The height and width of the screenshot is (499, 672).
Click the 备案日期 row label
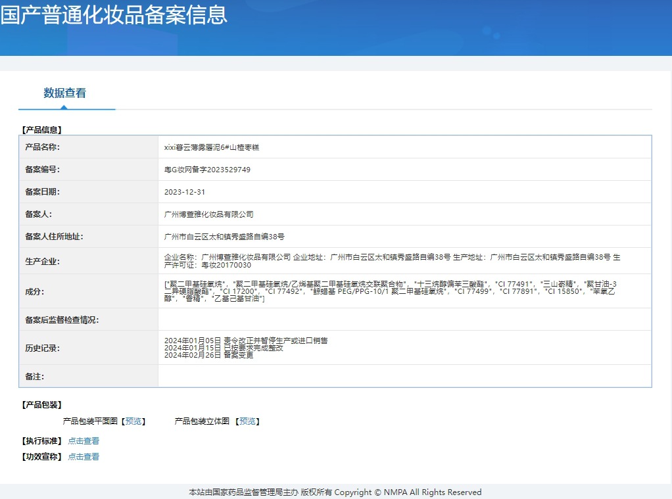[43, 191]
